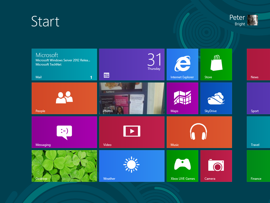This screenshot has width=270, height=203.
Task: Open the Internet Explorer tile
Action: pyautogui.click(x=182, y=64)
